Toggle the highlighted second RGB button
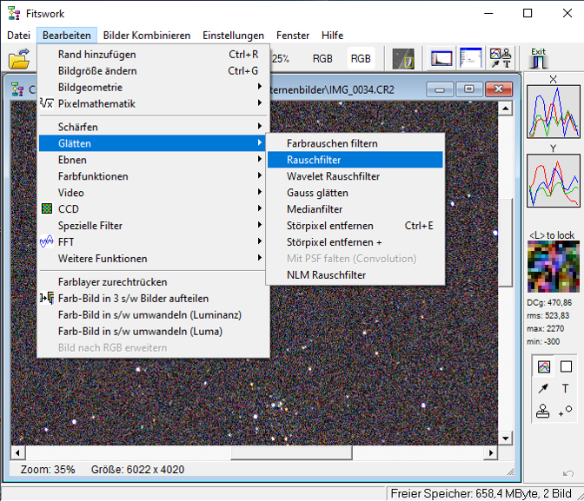The image size is (584, 501). tap(360, 59)
